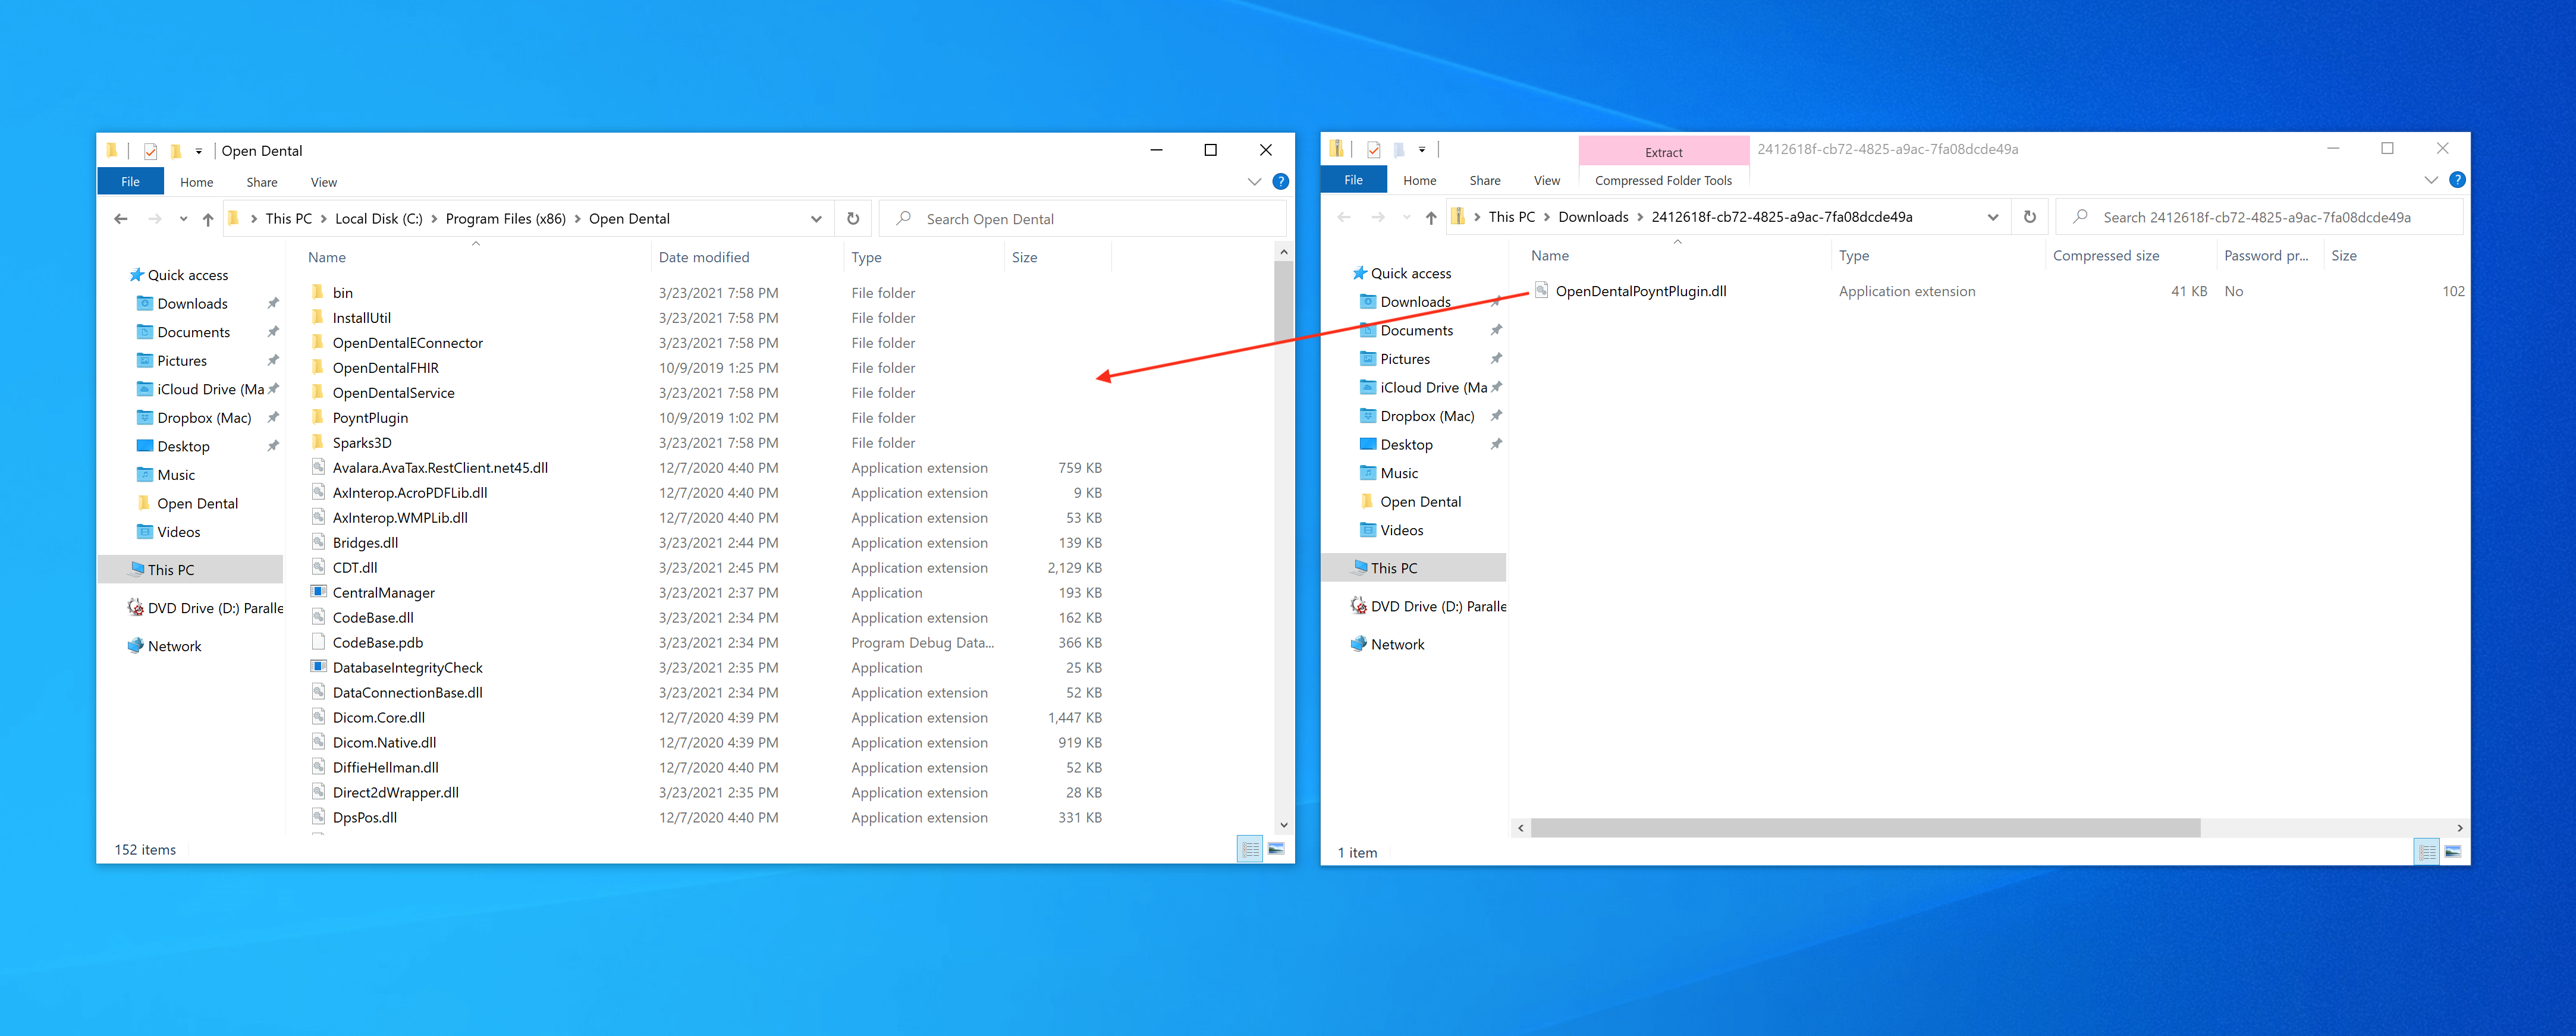Open Quick Access Toolbar dropdown in zip window

click(x=1421, y=149)
